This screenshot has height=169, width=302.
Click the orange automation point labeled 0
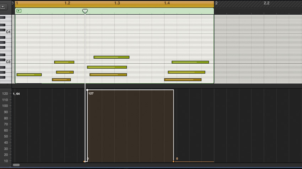[x=173, y=162]
